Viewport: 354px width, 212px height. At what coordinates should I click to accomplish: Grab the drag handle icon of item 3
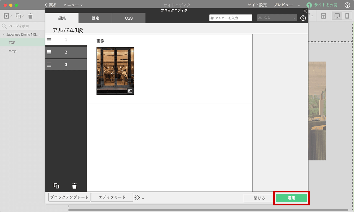[49, 65]
